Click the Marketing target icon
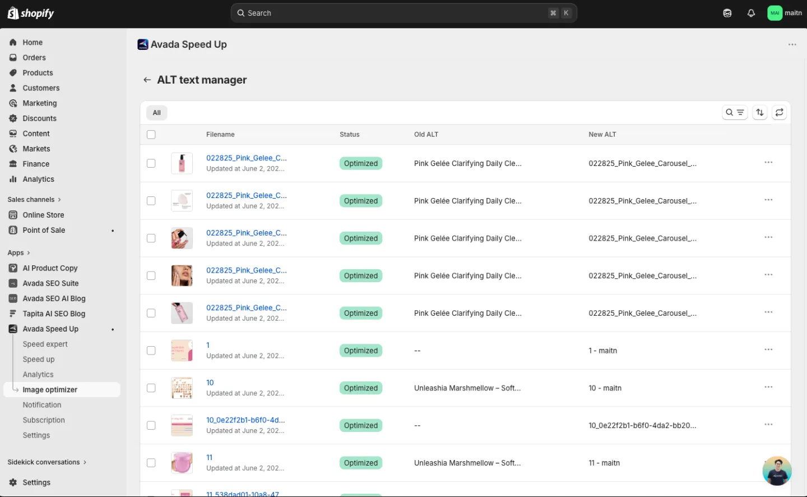 pos(13,103)
